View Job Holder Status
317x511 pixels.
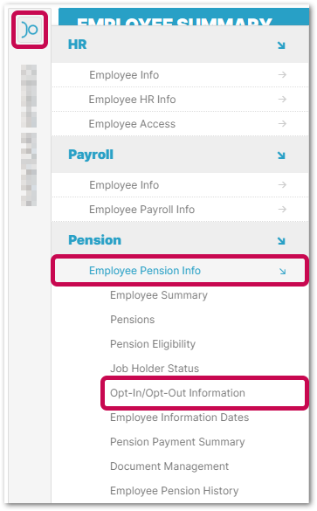pyautogui.click(x=155, y=369)
